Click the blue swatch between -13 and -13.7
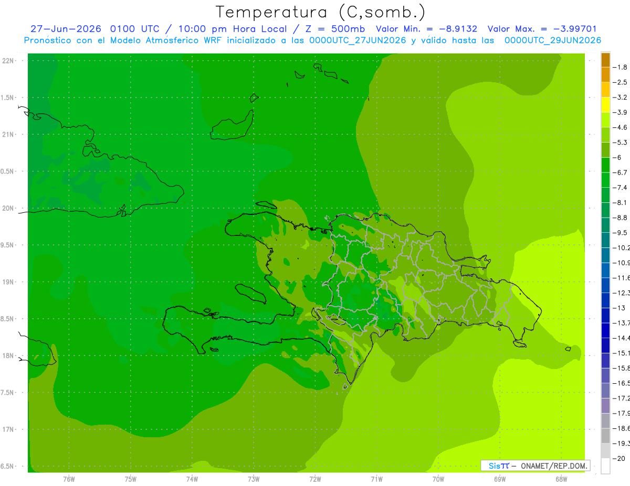630x486 pixels. click(605, 315)
